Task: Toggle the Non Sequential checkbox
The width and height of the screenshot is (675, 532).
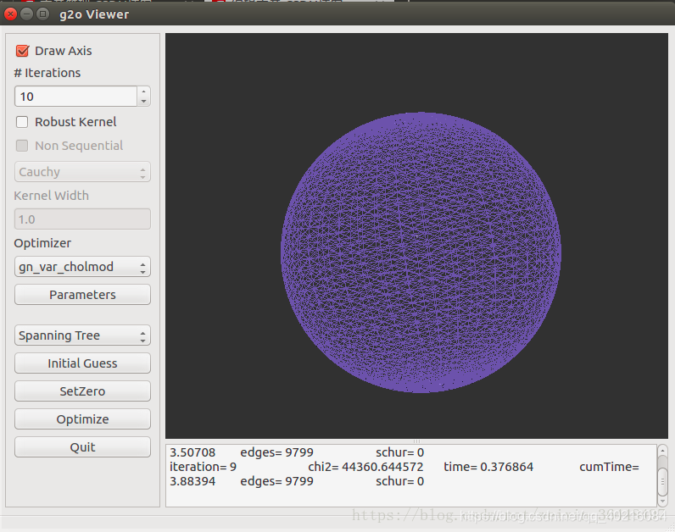Action: tap(22, 146)
